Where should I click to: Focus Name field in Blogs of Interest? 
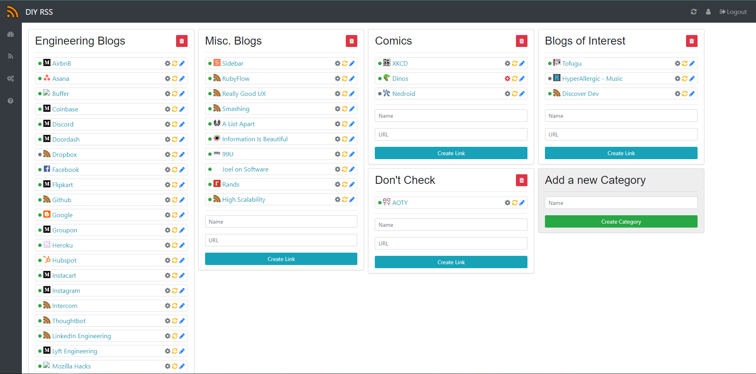click(x=621, y=116)
